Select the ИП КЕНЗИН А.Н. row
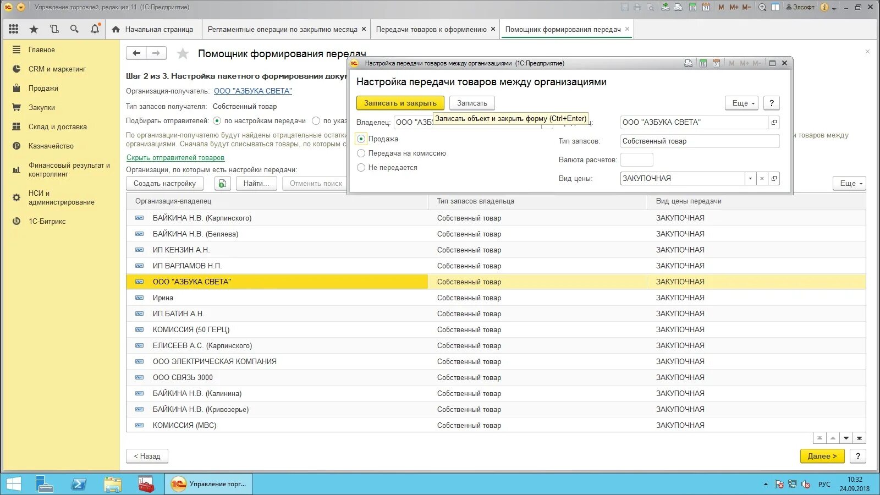The height and width of the screenshot is (495, 880). click(x=496, y=250)
